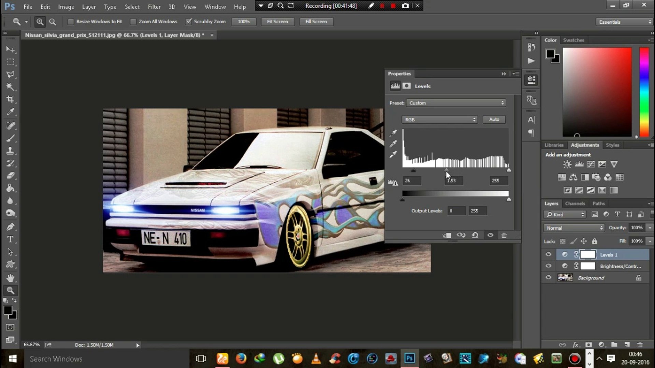Add a Brightness/Contrast adjustment icon
The image size is (655, 368).
(567, 165)
